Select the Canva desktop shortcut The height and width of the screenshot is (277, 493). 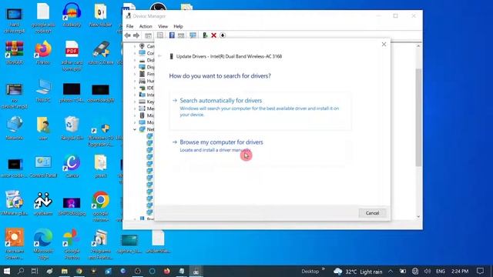tap(72, 166)
